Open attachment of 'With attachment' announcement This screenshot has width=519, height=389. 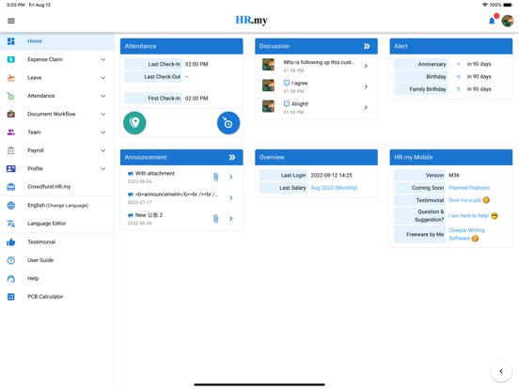pyautogui.click(x=216, y=177)
